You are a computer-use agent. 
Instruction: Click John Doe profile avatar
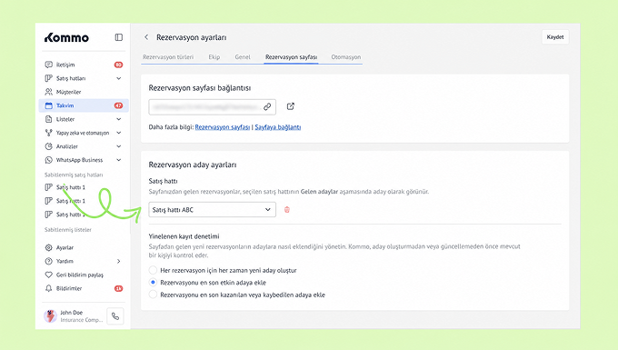(x=50, y=316)
